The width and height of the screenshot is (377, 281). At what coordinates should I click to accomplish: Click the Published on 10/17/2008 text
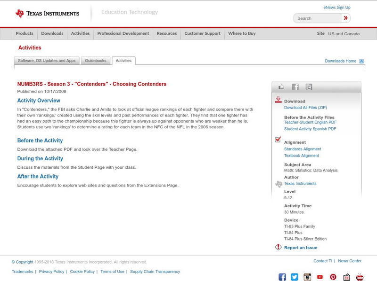[x=41, y=91]
